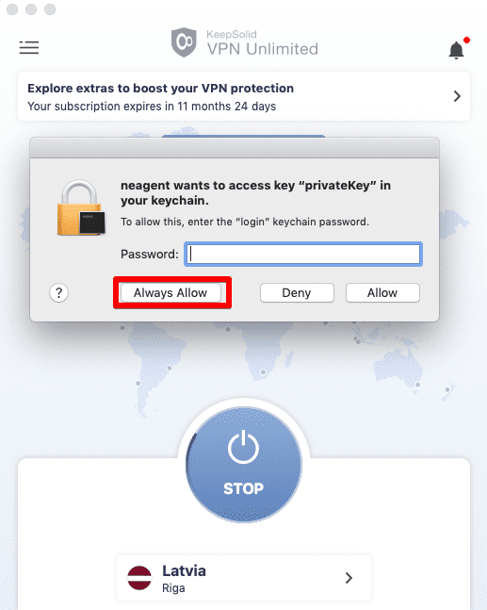Open the hamburger menu icon

tap(29, 47)
